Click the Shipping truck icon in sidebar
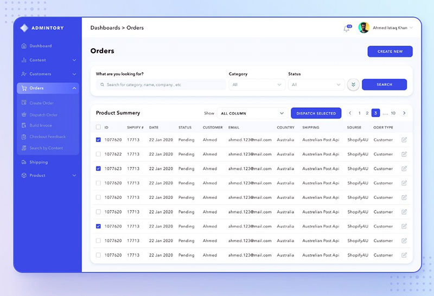Screen dimensions: 434x296 (24, 162)
